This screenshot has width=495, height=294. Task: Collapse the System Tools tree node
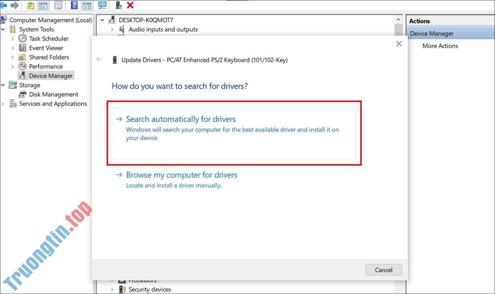pos(3,29)
